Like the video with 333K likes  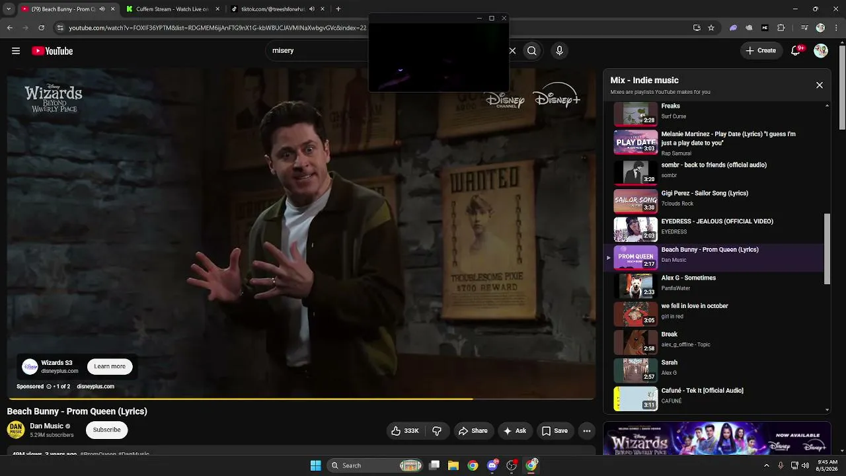pos(405,431)
